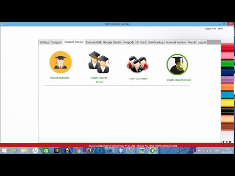Open the picture viewer taskbar icon

[142, 151]
